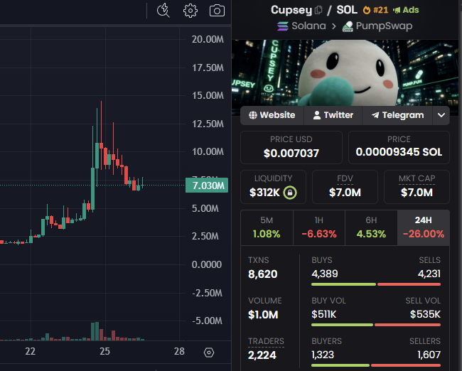Open the quick search lightning icon
Viewport: 462px width, 371px height.
(x=163, y=11)
